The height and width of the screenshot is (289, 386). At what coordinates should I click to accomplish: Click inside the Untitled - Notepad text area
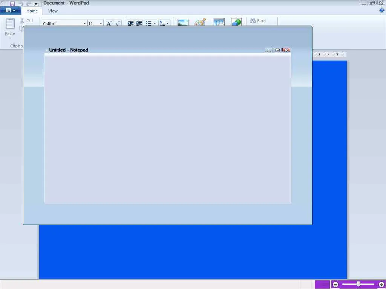[x=168, y=130]
